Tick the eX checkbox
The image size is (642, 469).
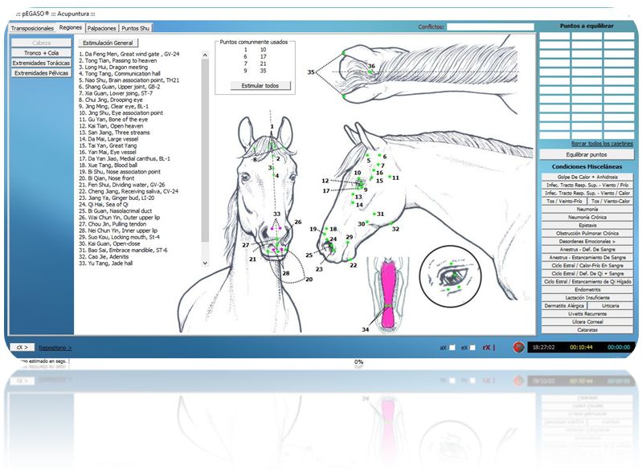472,348
